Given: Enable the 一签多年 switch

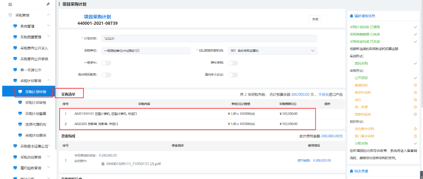Looking at the screenshot, I should tap(106, 63).
